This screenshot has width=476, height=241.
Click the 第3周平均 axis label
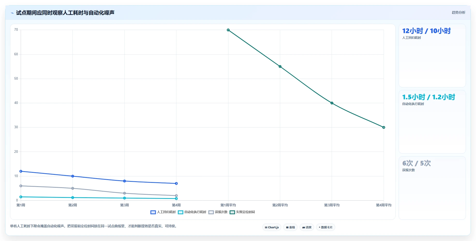332,205
